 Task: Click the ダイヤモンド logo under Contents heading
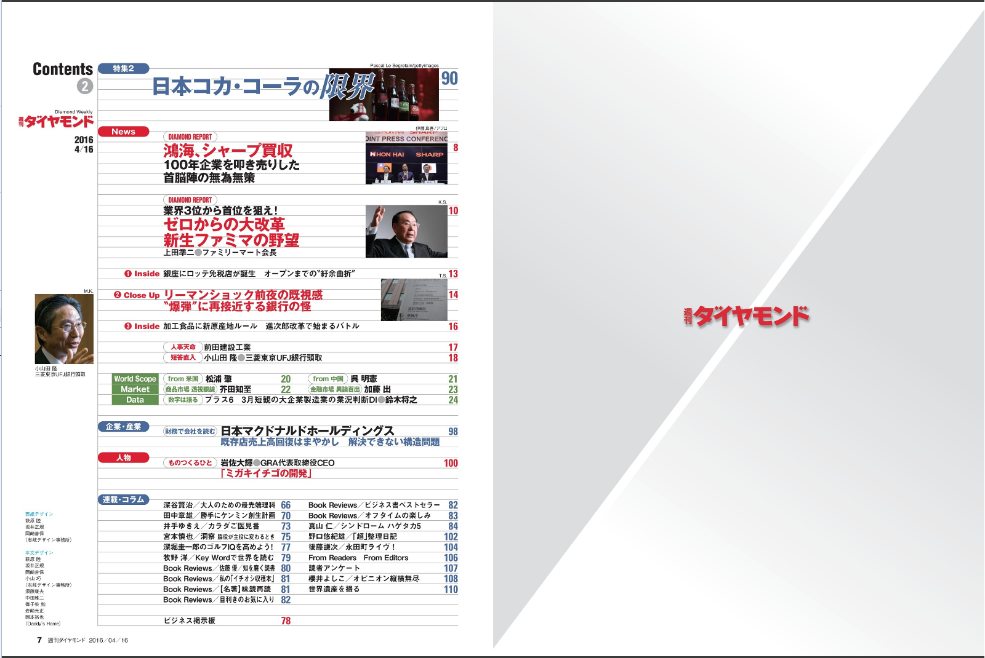tap(56, 121)
